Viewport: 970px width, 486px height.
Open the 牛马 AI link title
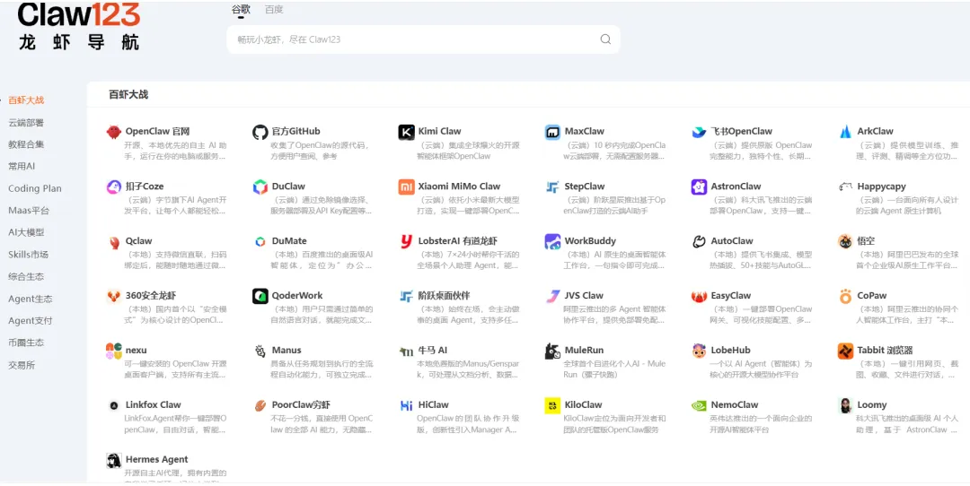[x=432, y=350]
